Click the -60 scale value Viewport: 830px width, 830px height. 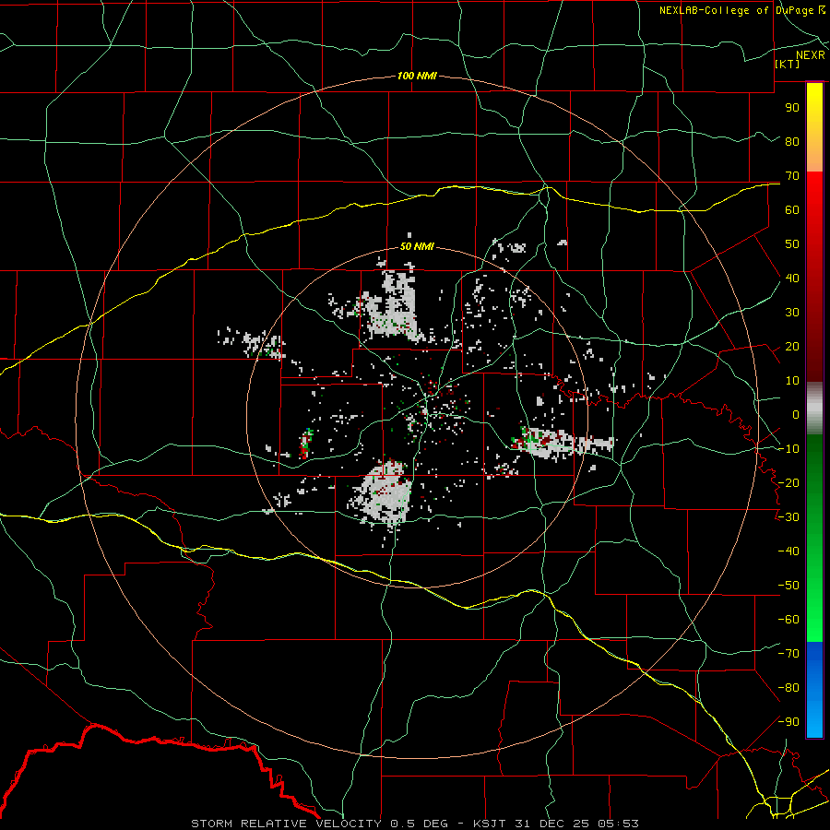788,620
